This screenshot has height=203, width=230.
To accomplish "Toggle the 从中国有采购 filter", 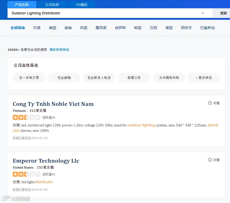I will (x=169, y=78).
